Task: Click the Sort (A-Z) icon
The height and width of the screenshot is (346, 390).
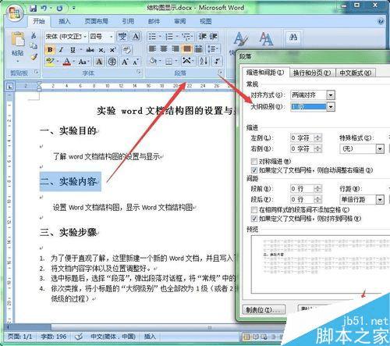Action: (x=204, y=61)
